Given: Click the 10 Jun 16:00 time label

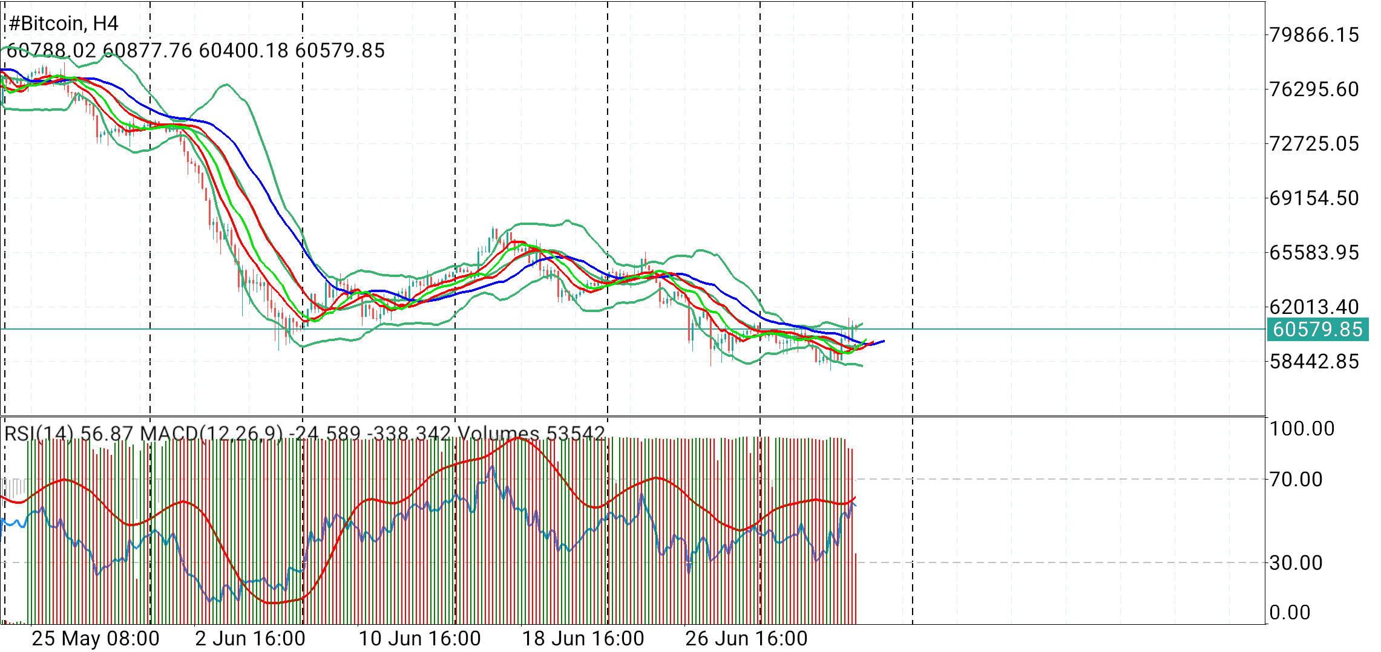Looking at the screenshot, I should pos(420,638).
